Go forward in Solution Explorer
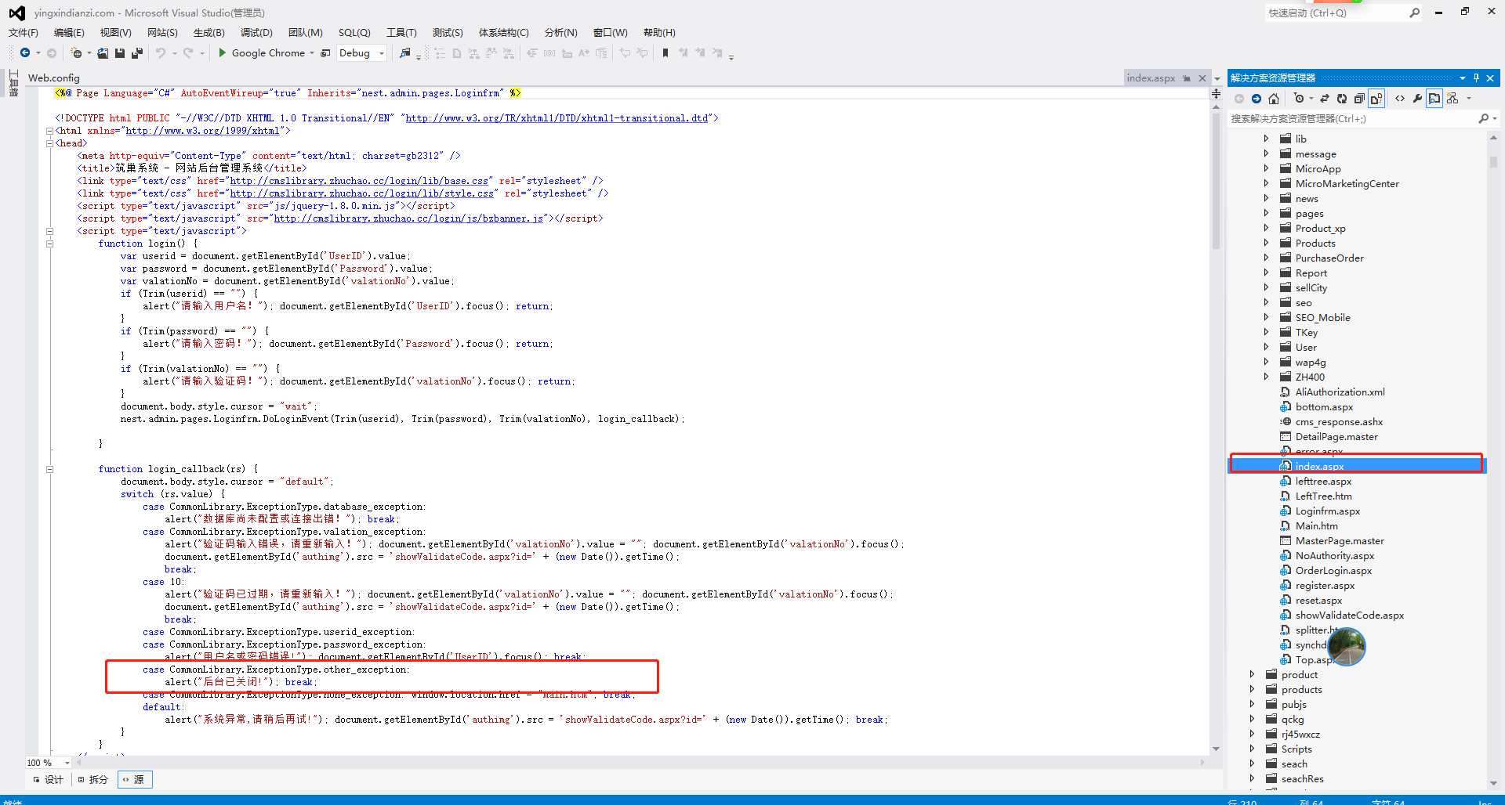 (x=1257, y=98)
